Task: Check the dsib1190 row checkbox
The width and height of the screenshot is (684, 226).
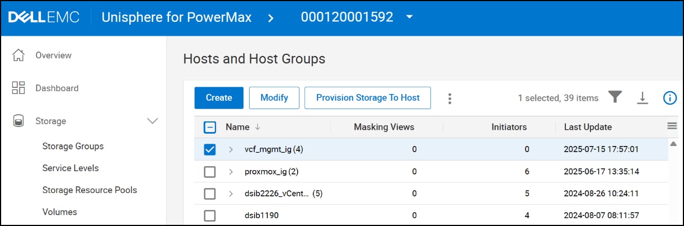Action: [x=209, y=215]
